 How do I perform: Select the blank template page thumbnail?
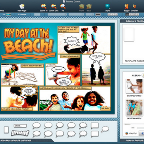[x=129, y=34]
